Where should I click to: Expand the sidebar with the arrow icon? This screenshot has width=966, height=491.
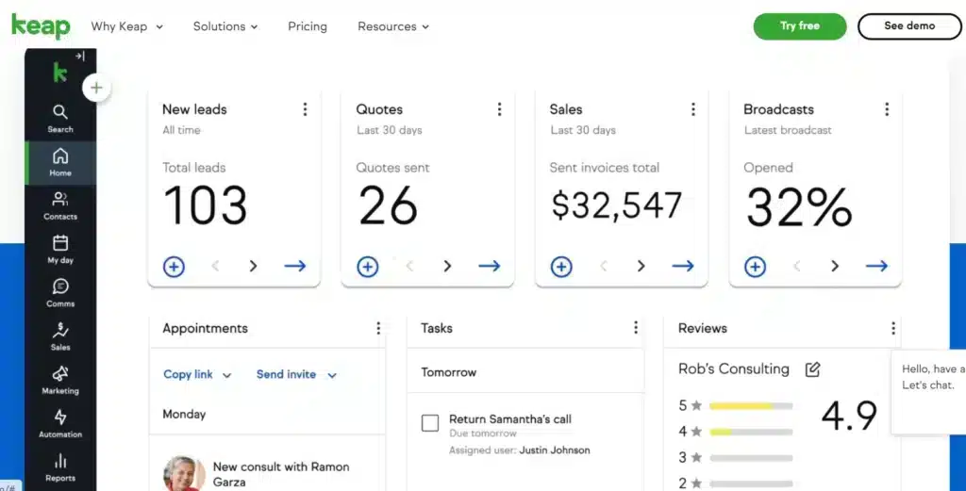click(x=80, y=57)
